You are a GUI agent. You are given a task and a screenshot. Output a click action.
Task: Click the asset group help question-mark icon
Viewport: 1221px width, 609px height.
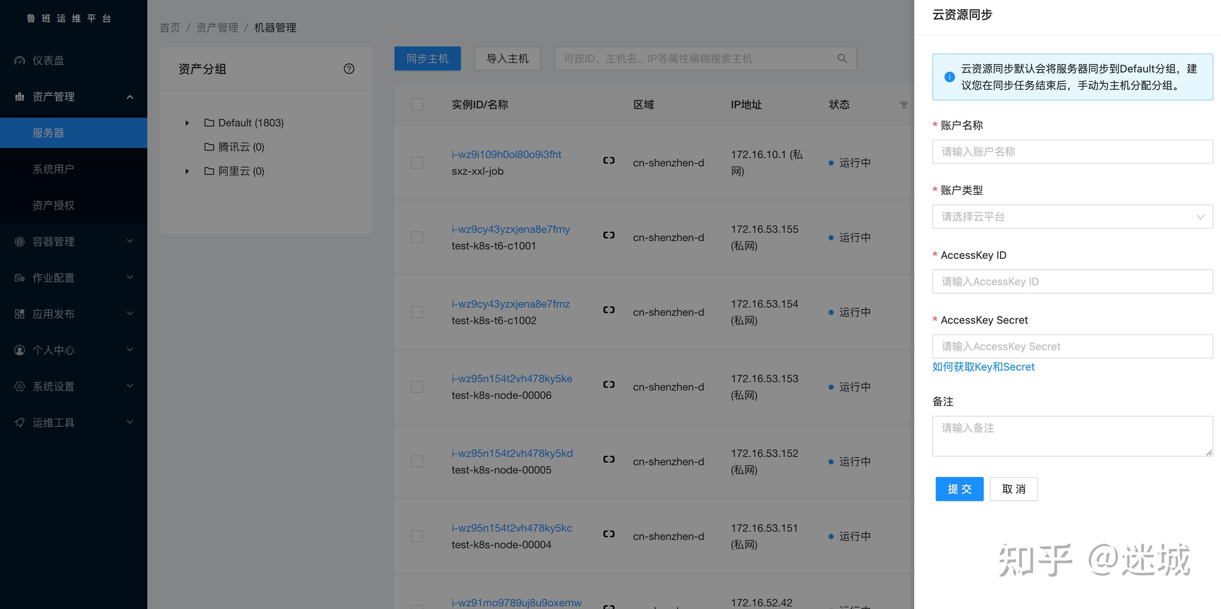pyautogui.click(x=349, y=69)
